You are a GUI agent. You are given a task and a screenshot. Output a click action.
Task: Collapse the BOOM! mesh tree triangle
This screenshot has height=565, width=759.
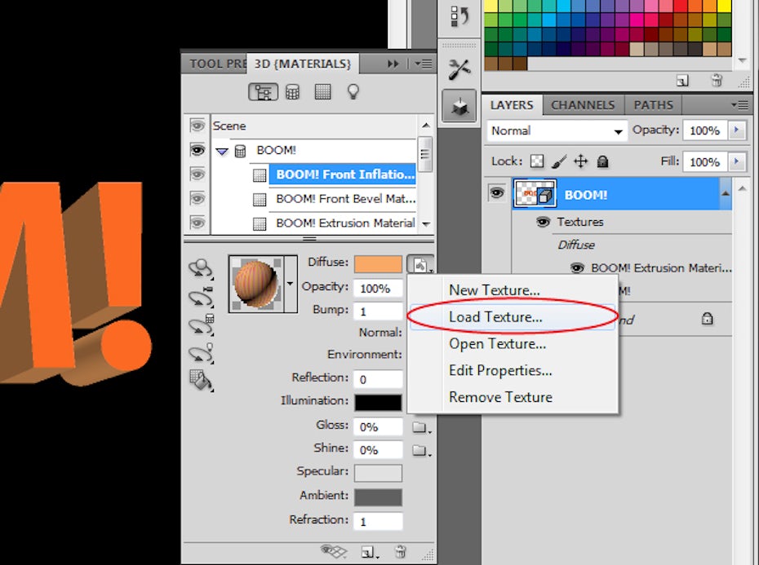(222, 151)
